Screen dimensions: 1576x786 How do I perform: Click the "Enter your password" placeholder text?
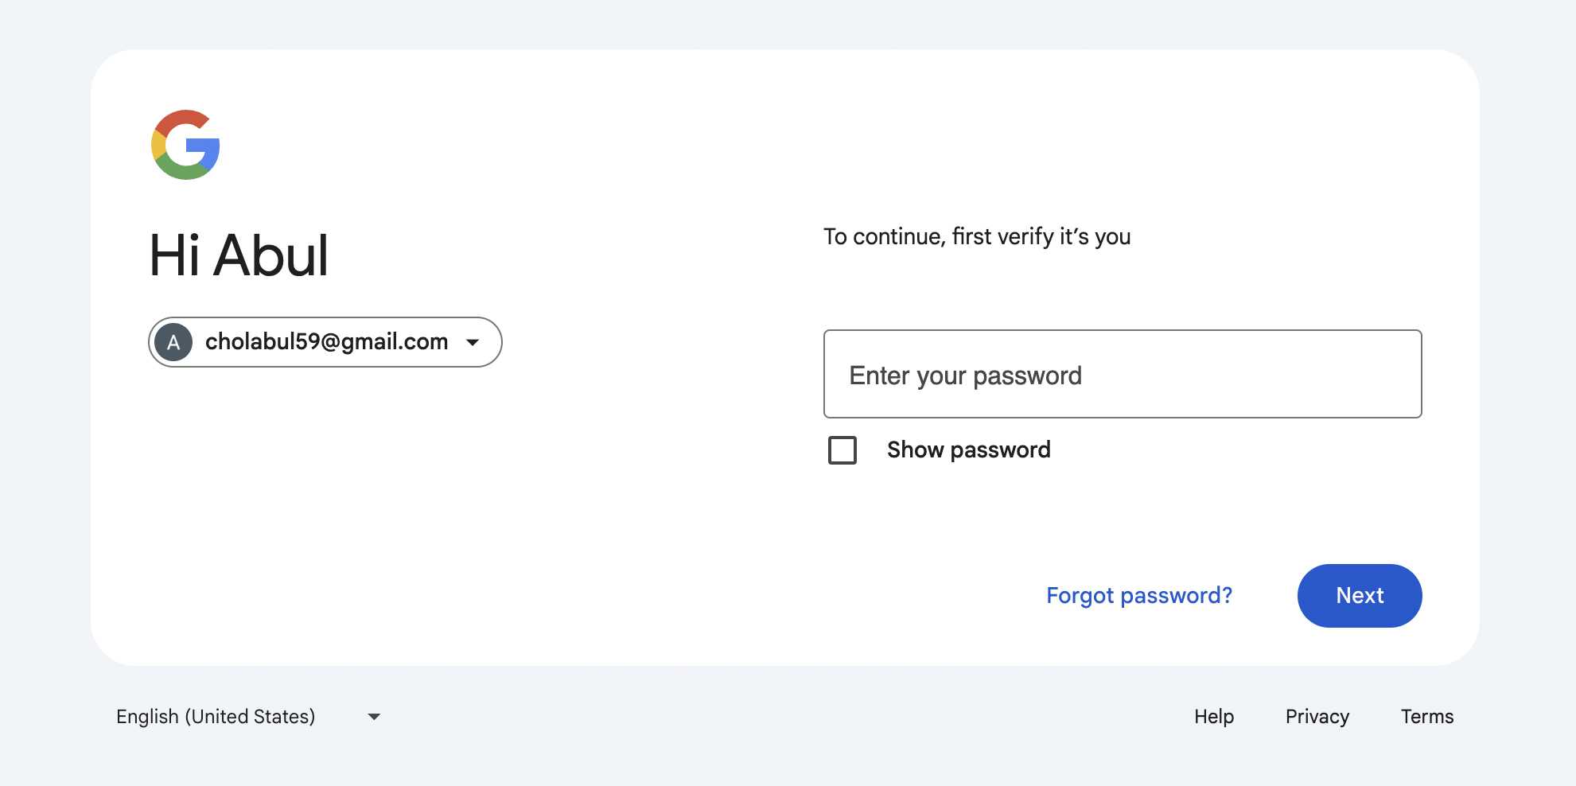click(965, 375)
